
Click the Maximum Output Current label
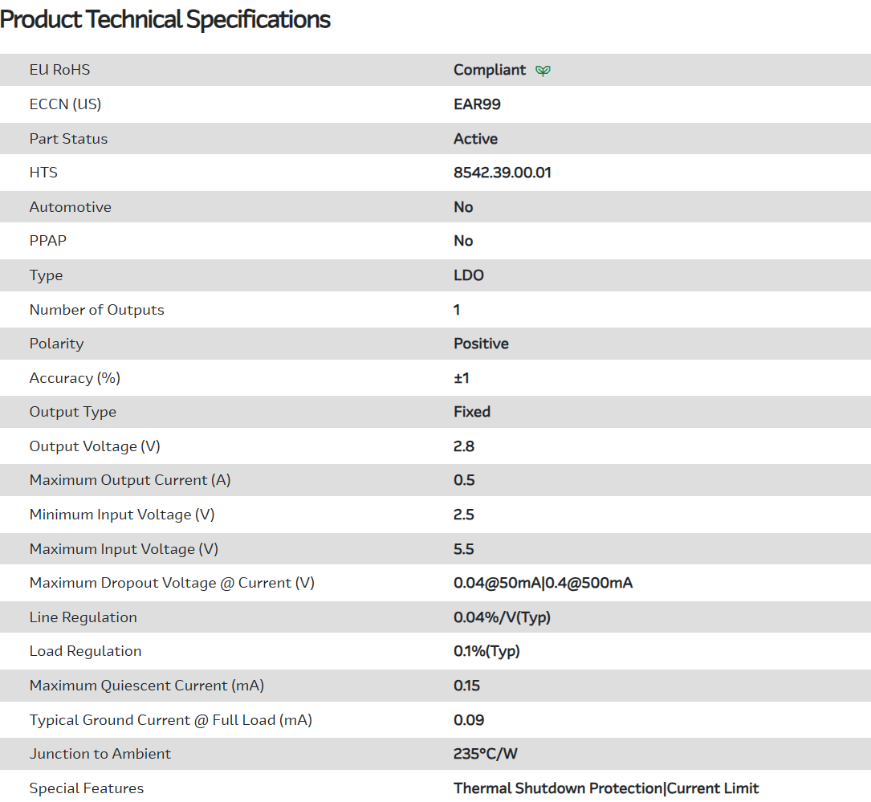click(x=130, y=480)
